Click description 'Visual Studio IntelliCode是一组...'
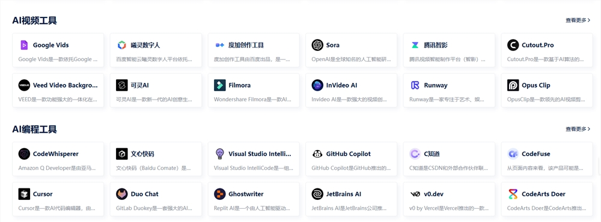This screenshot has width=601, height=222. pyautogui.click(x=254, y=169)
